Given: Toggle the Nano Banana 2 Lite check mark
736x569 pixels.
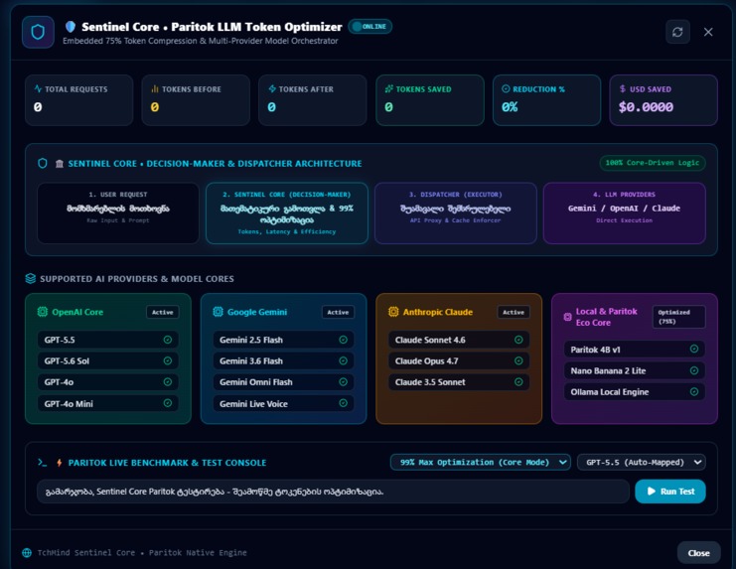Looking at the screenshot, I should 694,370.
